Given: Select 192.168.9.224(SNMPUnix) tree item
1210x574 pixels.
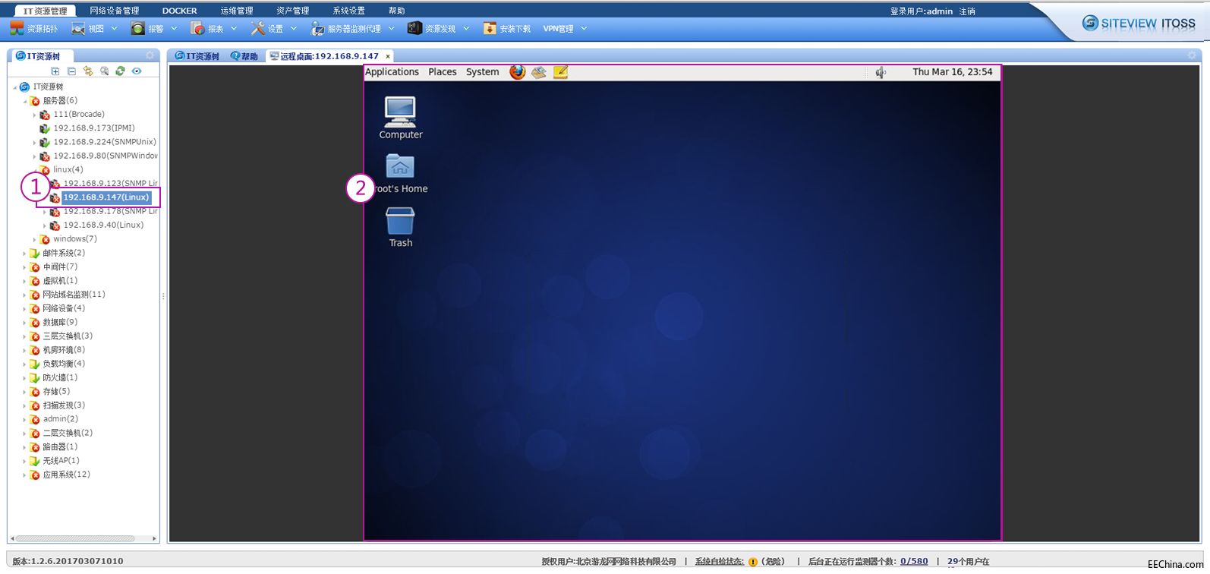Looking at the screenshot, I should [105, 142].
